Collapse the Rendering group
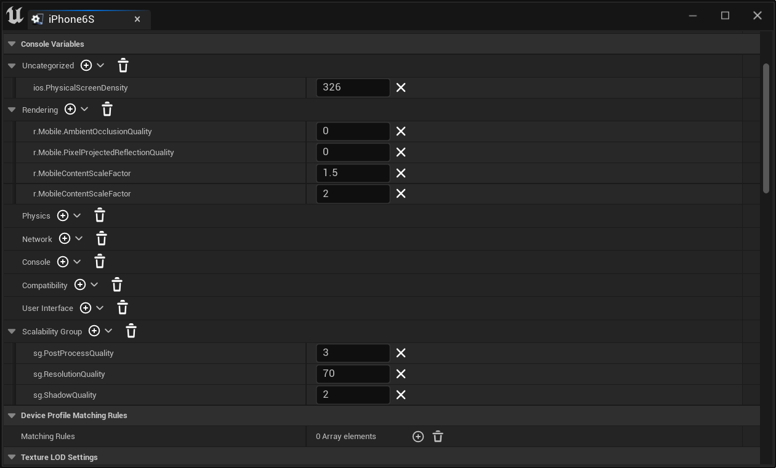This screenshot has height=468, width=776. pos(12,110)
